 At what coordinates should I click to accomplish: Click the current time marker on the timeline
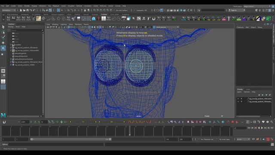point(130,131)
